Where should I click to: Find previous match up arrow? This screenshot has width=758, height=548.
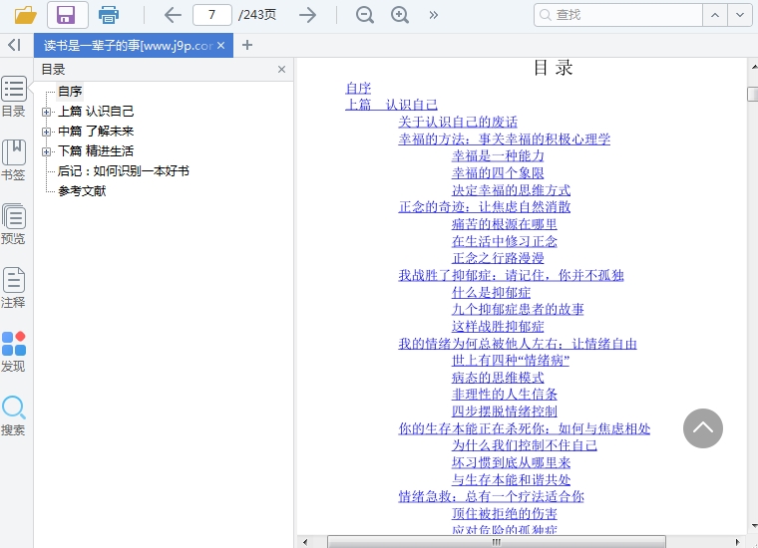(715, 15)
